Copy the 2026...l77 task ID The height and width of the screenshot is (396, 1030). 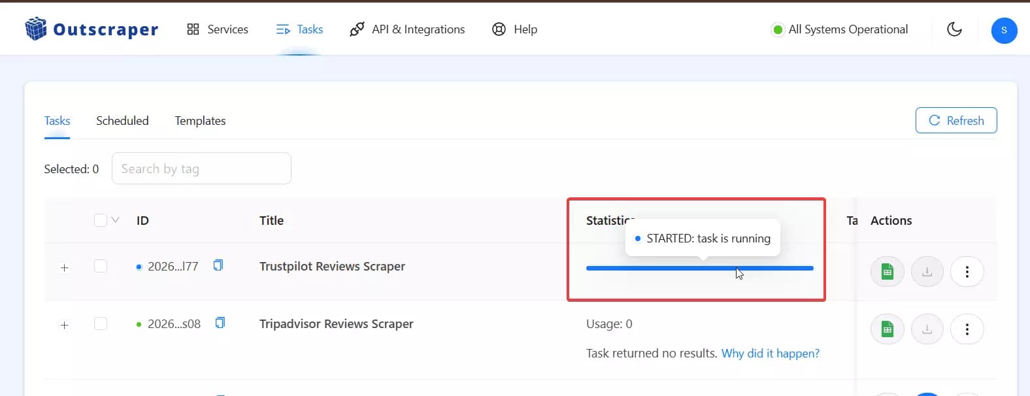click(x=218, y=265)
